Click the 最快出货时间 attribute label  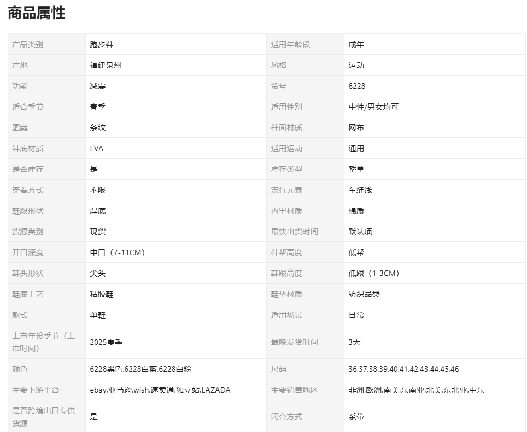pos(294,232)
